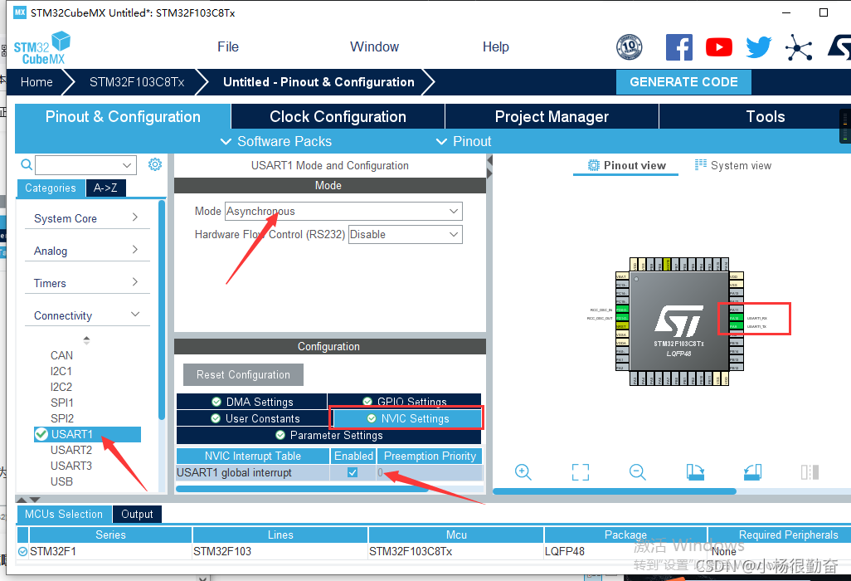
Task: Switch to the Project Manager tab
Action: (x=552, y=116)
